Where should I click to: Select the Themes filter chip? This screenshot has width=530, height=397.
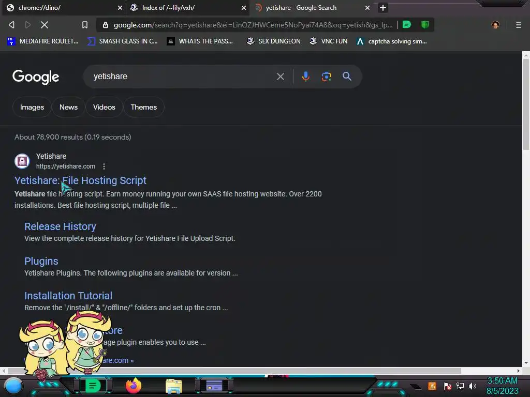pos(144,107)
